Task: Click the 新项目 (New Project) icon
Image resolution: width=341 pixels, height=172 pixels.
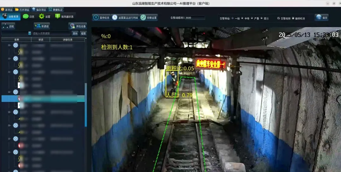Action: (7, 10)
